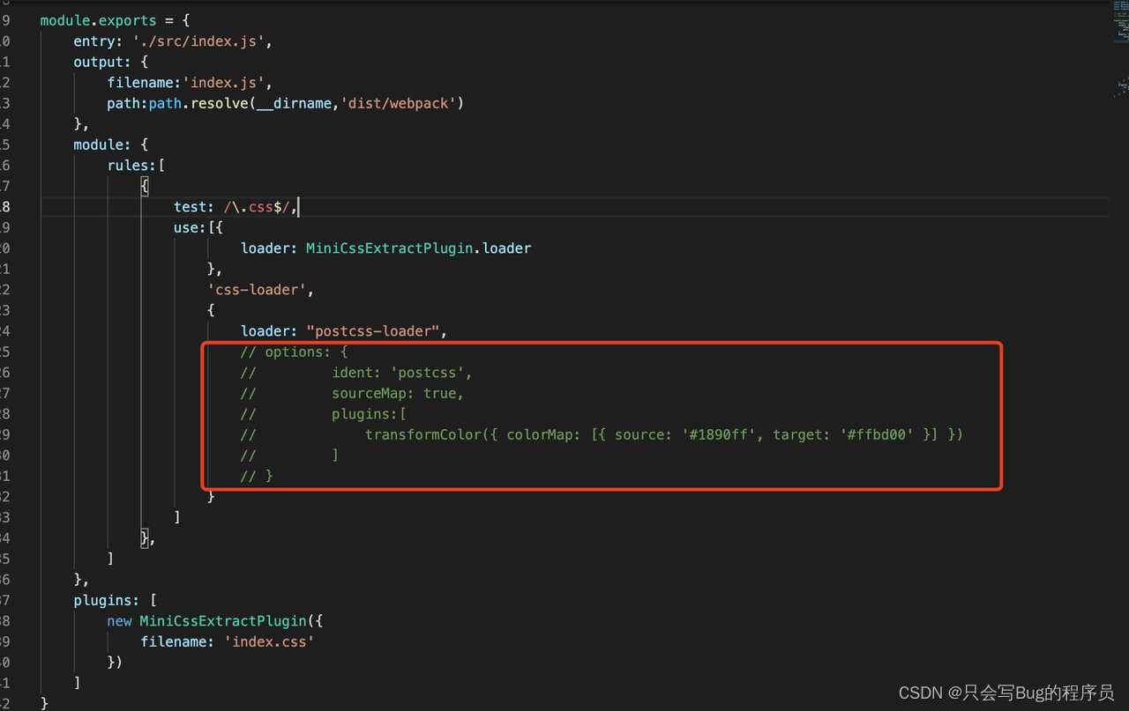
Task: Click the new keyword
Action: coord(119,621)
